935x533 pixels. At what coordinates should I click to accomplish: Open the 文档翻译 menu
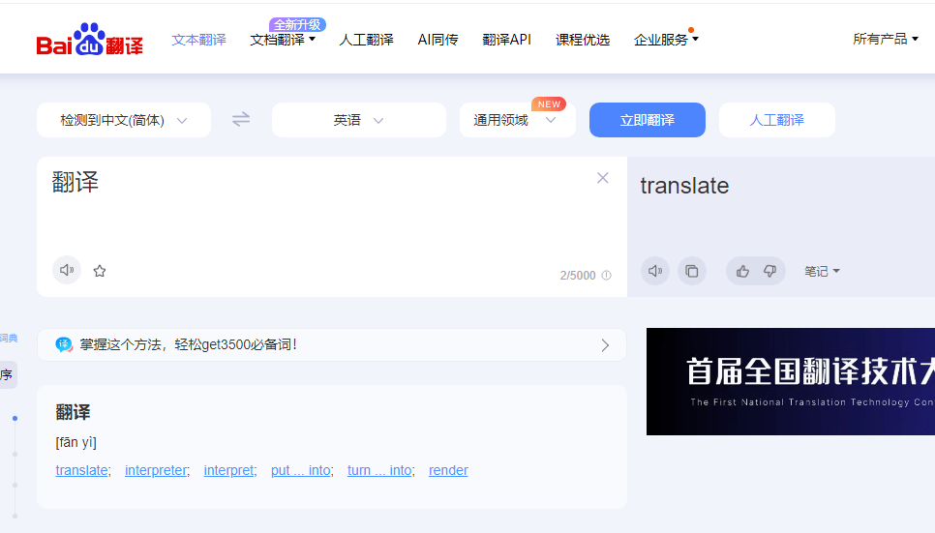click(282, 40)
